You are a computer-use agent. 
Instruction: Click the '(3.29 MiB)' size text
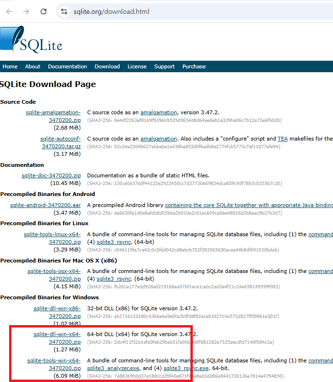(67, 250)
